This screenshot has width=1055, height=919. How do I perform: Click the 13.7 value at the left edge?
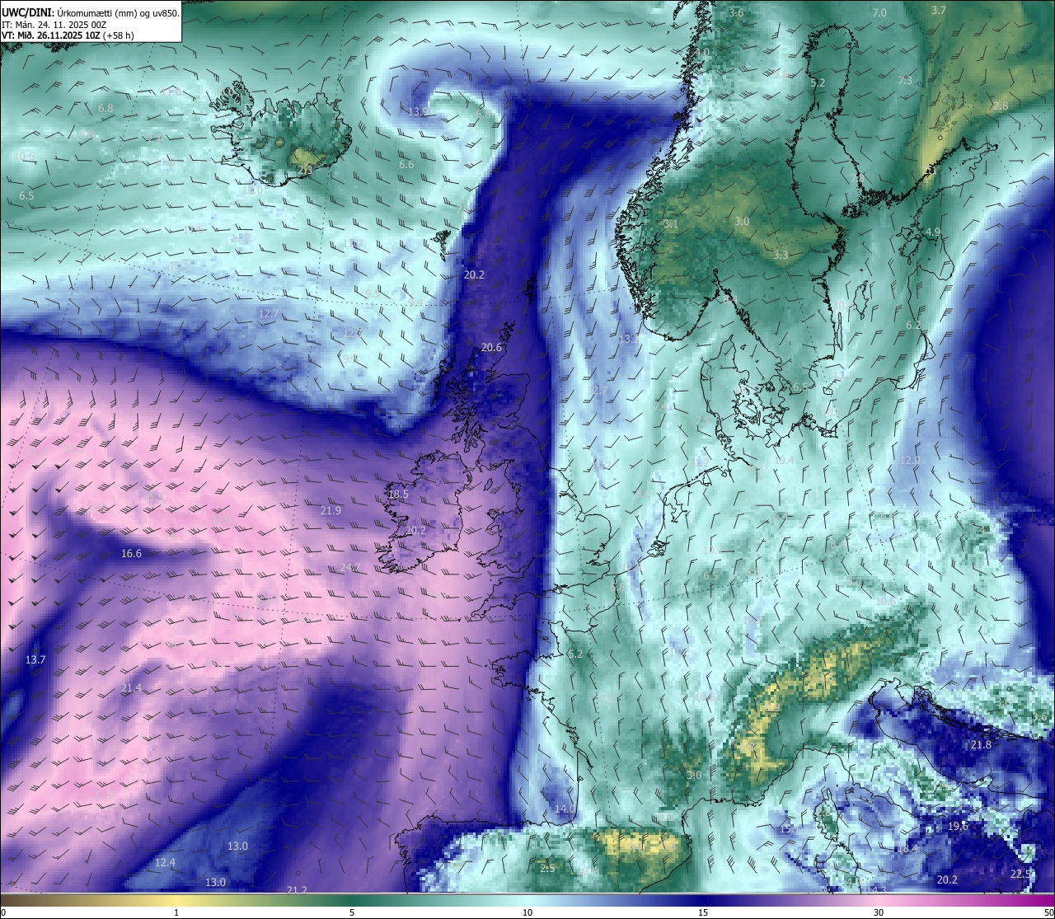[x=35, y=660]
